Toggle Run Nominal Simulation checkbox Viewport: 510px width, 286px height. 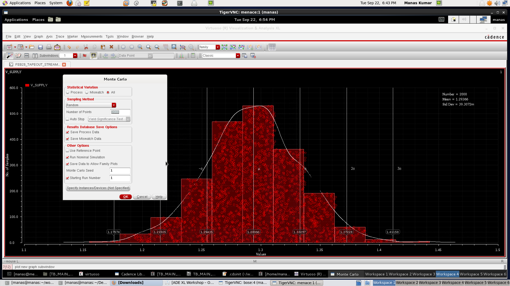67,157
